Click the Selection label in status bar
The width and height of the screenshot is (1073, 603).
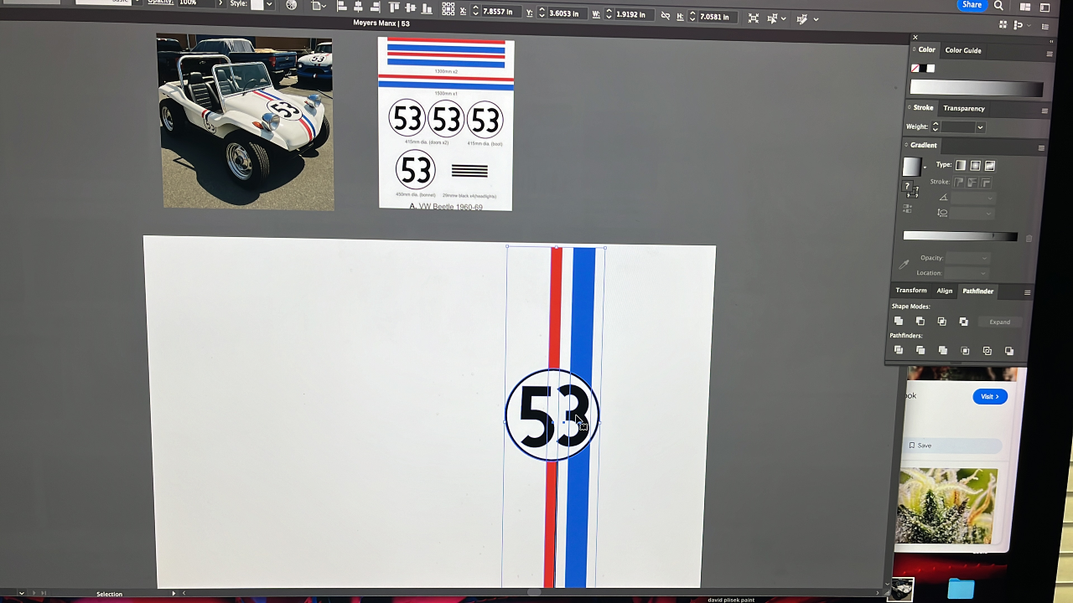pos(109,594)
